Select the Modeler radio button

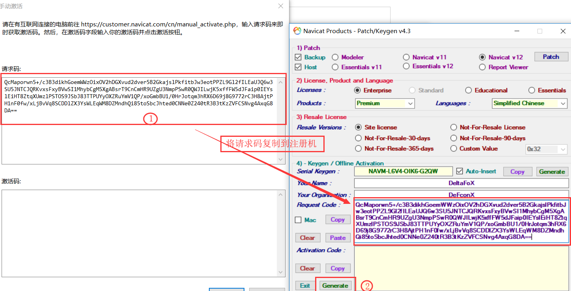click(x=335, y=58)
